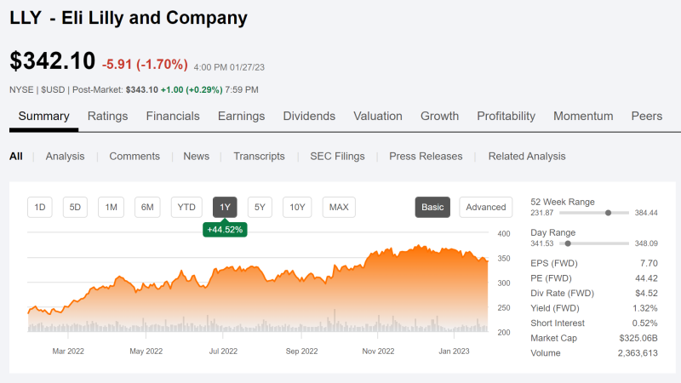The width and height of the screenshot is (681, 383).
Task: Open the Dividends tab
Action: pyautogui.click(x=309, y=117)
